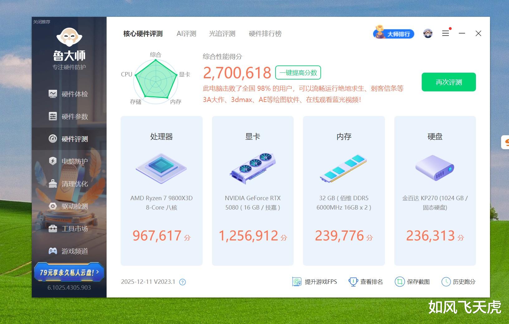Click the 2025-12-11 V2023.1 text
The width and height of the screenshot is (509, 324).
click(x=148, y=282)
